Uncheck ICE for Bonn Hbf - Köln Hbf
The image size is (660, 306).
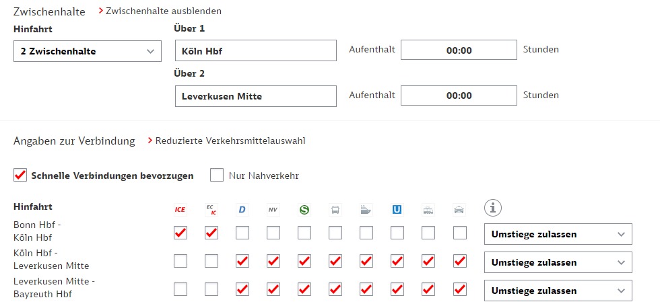click(x=180, y=233)
